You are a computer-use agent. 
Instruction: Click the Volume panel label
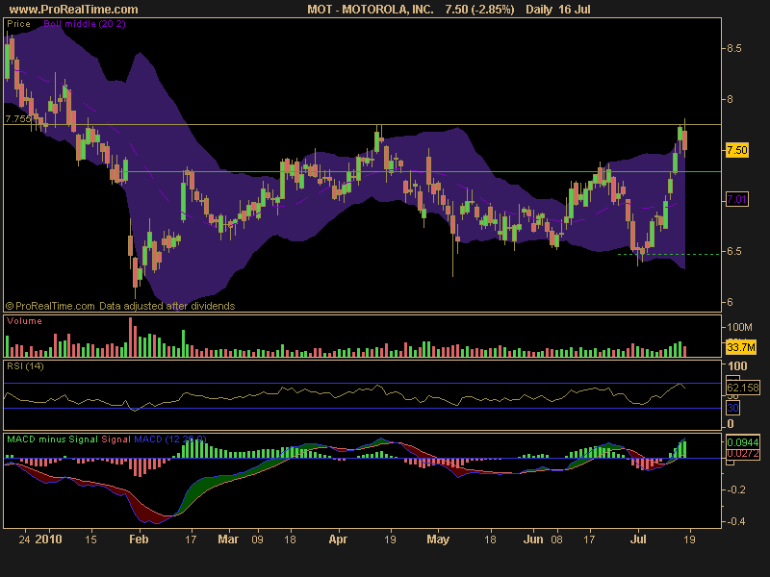coord(24,321)
